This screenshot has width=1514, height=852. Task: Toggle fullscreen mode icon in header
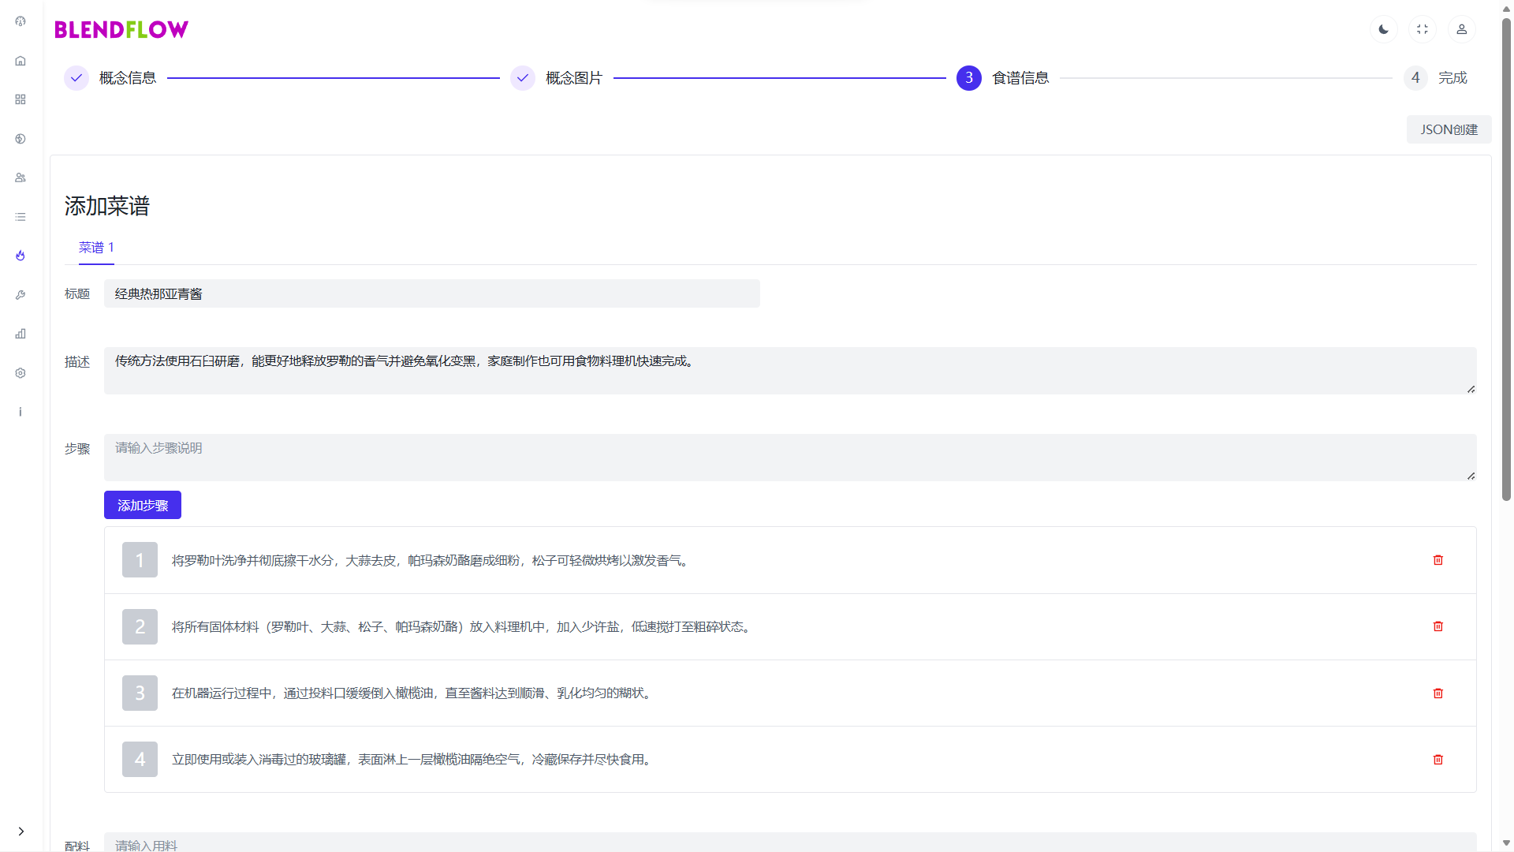point(1423,29)
